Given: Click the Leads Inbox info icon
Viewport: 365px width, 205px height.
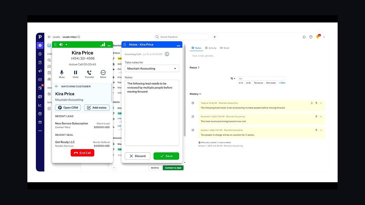Looking at the screenshot, I should (x=79, y=37).
